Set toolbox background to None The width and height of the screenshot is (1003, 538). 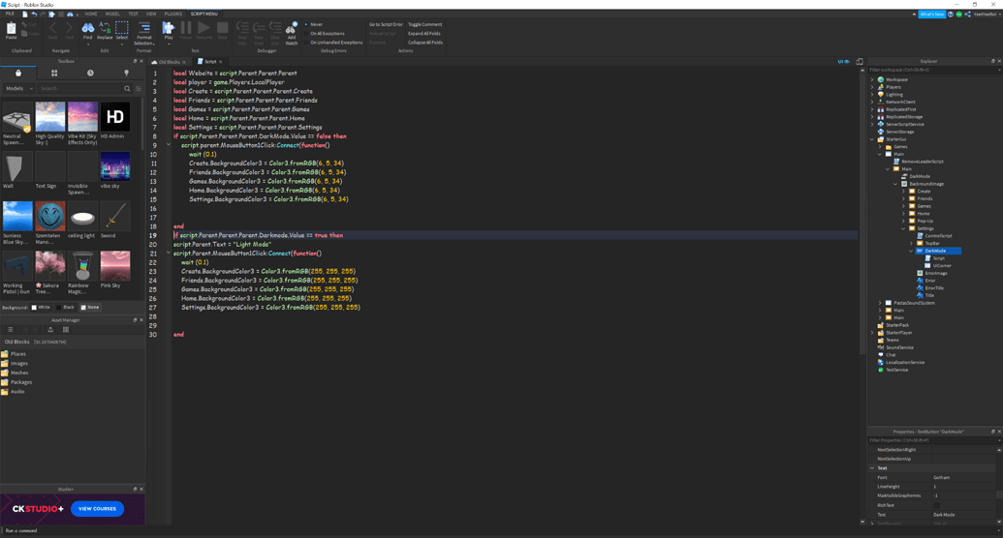(x=90, y=308)
